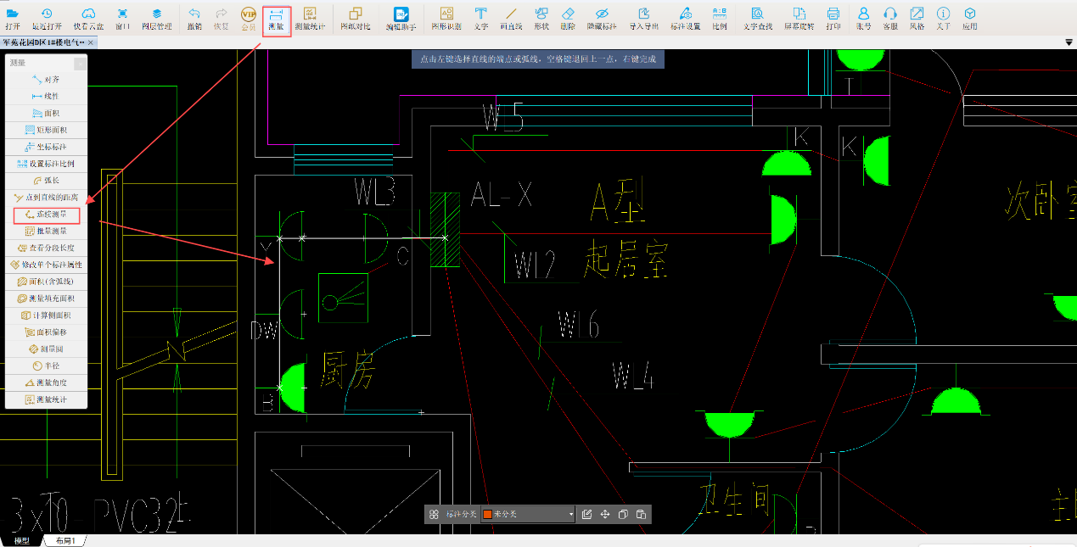Close the 军苑花园 drawing document tab

92,42
